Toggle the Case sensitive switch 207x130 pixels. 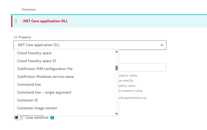click(x=19, y=117)
